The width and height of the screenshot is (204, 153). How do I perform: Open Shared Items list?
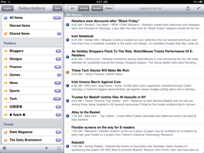click(32, 34)
